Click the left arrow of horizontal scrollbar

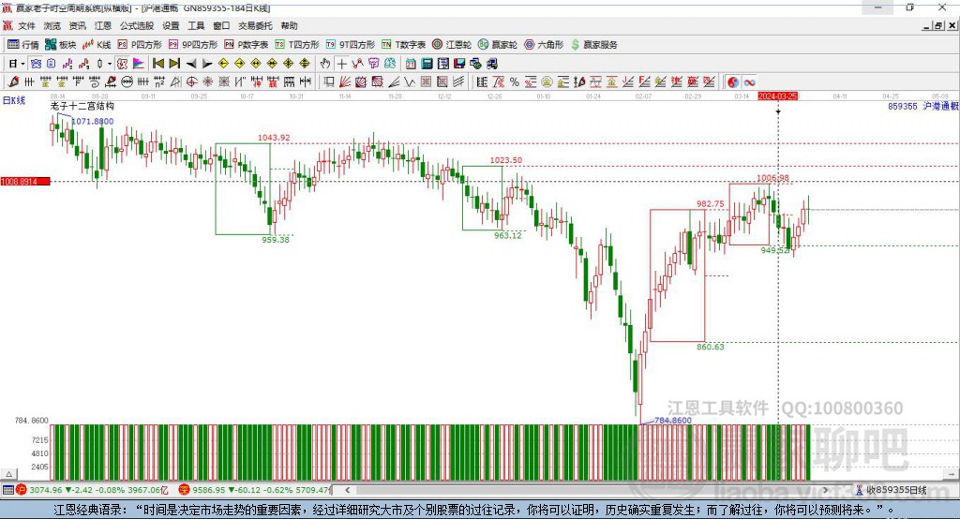(x=347, y=490)
